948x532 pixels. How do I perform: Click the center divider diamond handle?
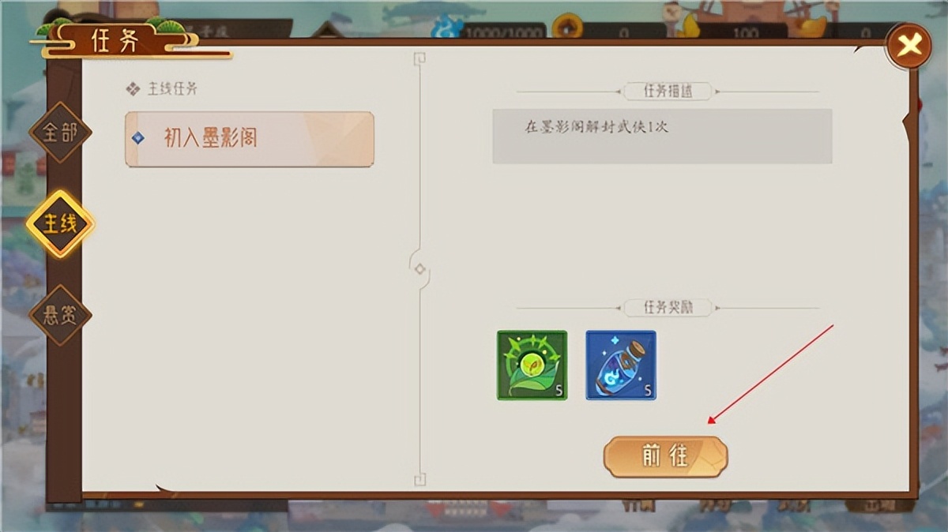point(419,269)
